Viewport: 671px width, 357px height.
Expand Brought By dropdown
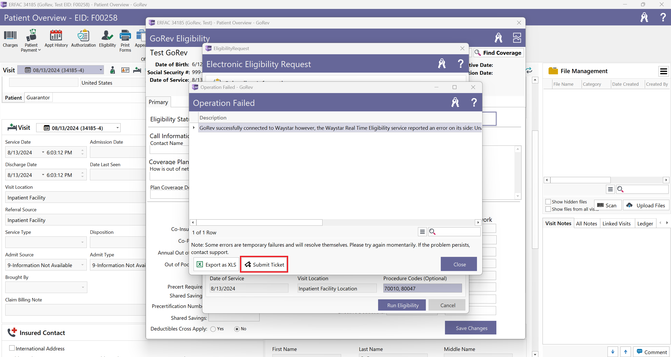coord(83,287)
